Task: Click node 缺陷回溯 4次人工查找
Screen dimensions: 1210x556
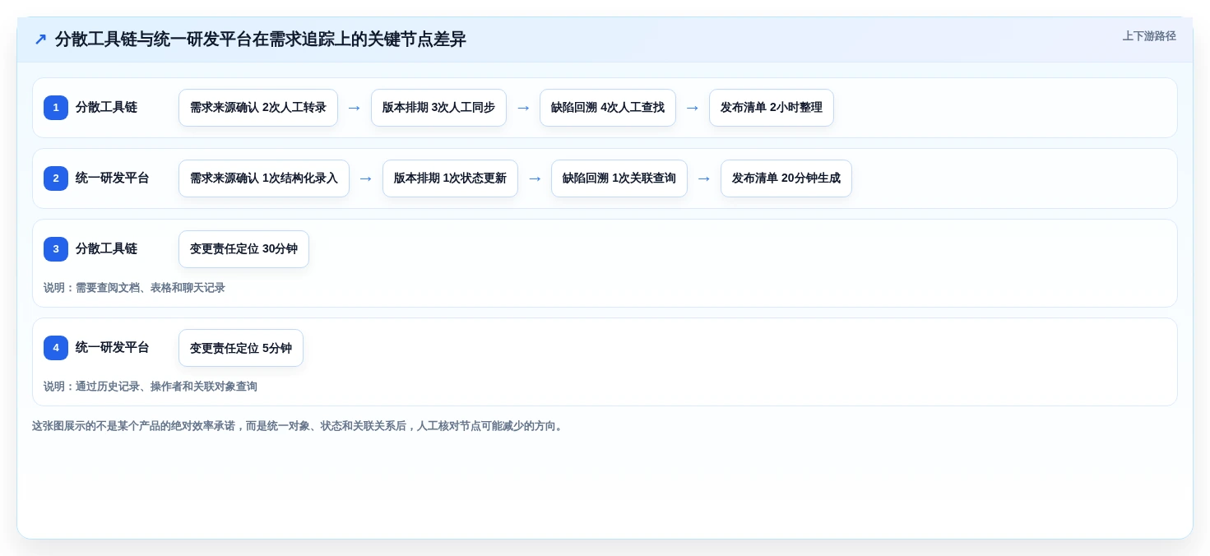Action: point(608,108)
